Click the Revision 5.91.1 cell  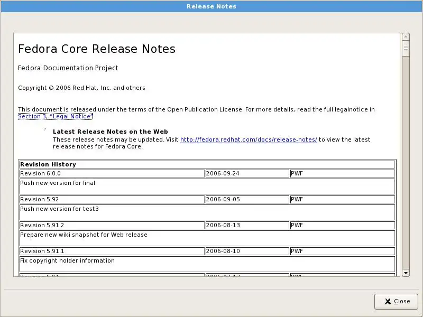[112, 251]
